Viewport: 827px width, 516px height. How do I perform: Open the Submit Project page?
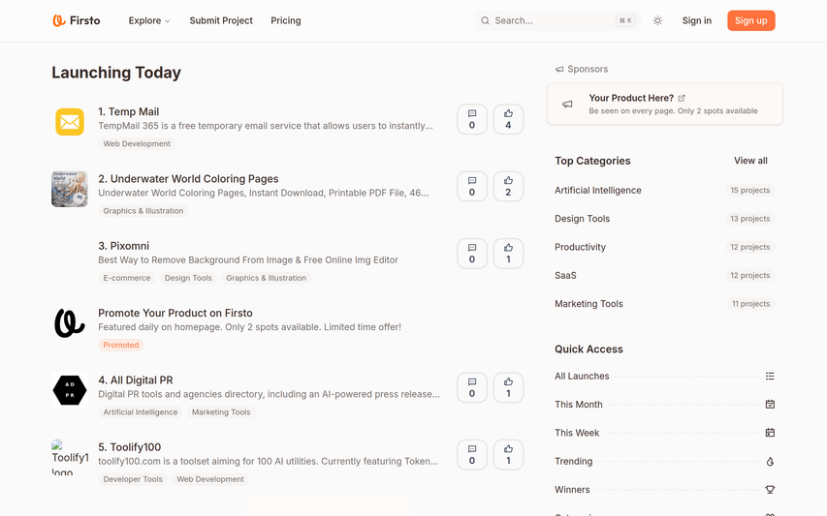pyautogui.click(x=221, y=20)
